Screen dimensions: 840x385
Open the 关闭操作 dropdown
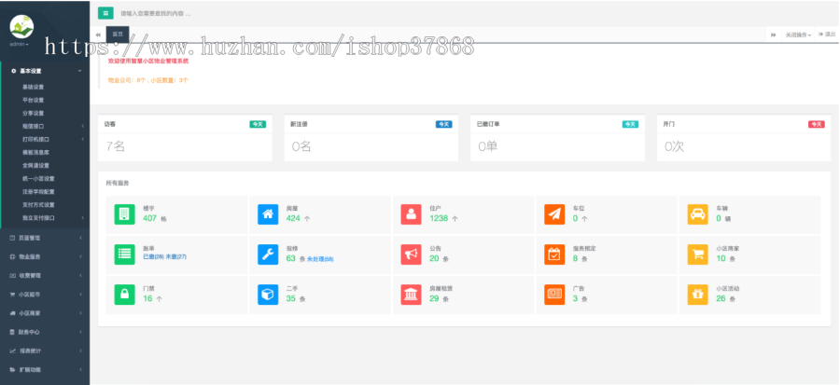798,34
